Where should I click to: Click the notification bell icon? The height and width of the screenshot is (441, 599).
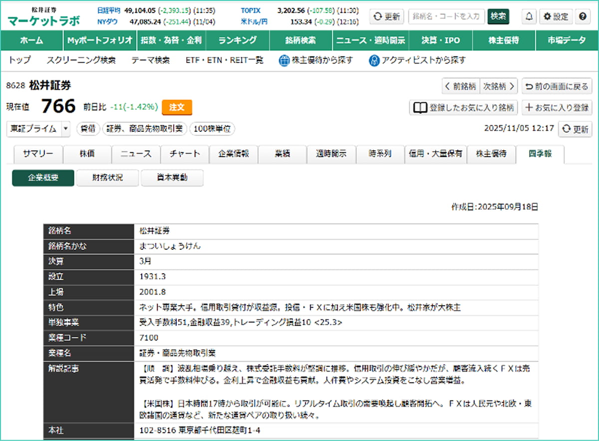coord(529,16)
